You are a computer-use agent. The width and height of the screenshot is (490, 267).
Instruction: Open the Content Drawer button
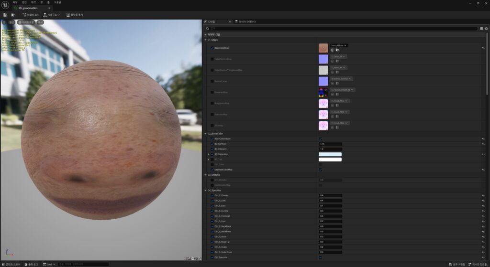[x=11, y=264]
